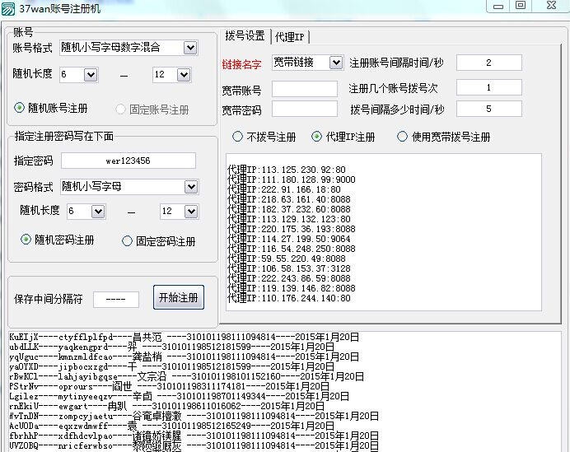Click the log row starting with Lgilez
Viewport: 570px width, 452px height.
[179, 396]
